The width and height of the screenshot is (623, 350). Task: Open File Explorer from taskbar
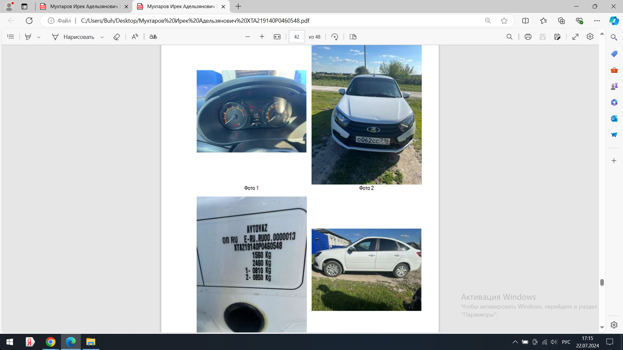[91, 342]
